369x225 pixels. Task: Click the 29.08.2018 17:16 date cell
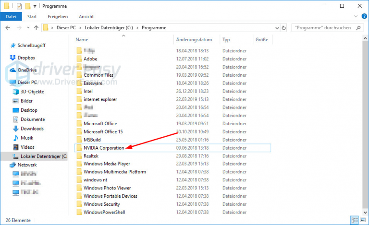click(192, 156)
